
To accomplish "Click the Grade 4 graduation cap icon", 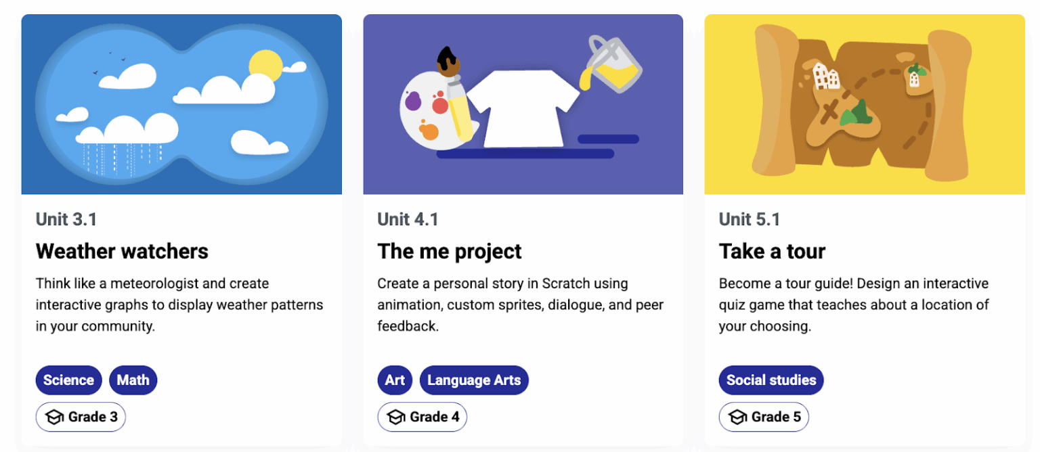I will pos(396,417).
